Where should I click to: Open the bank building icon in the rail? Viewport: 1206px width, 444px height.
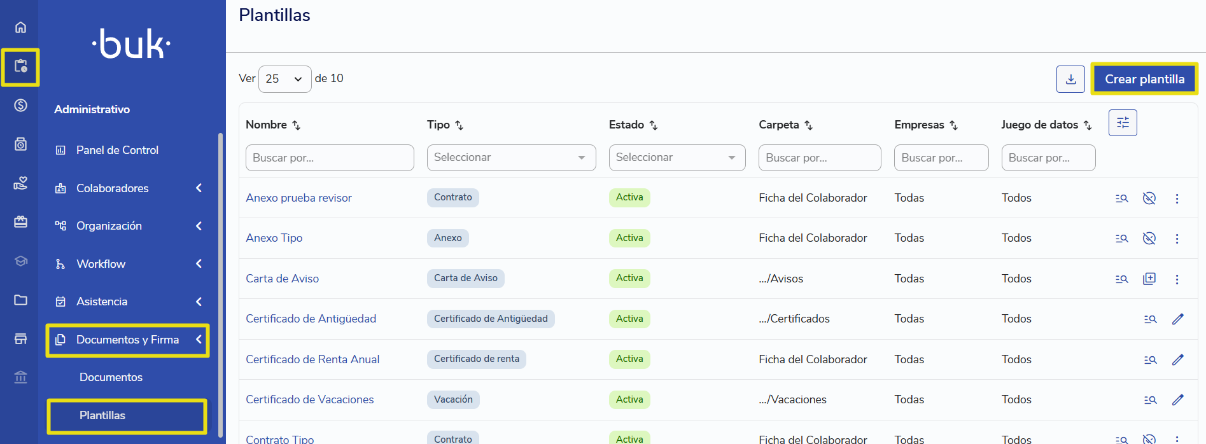coord(20,377)
